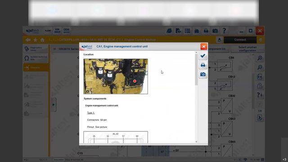Click the CB32 pressure sensor symbol

[227, 106]
